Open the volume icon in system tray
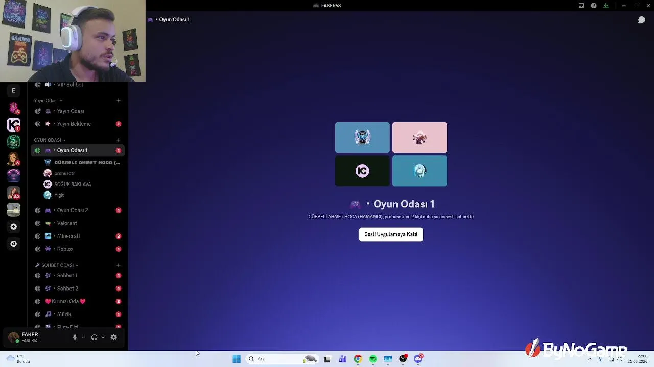This screenshot has height=367, width=654. (620, 359)
